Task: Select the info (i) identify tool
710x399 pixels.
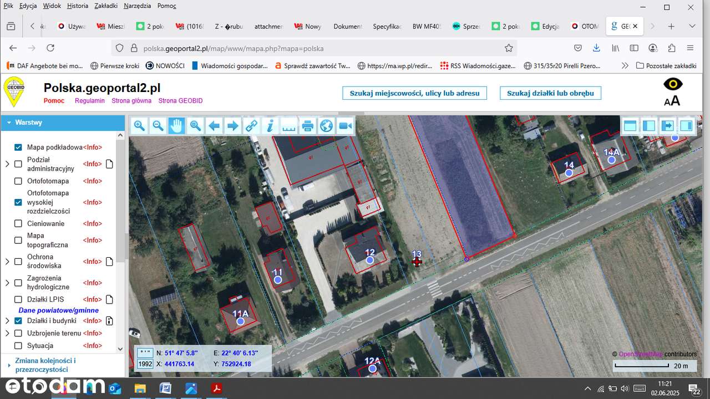Action: 270,125
